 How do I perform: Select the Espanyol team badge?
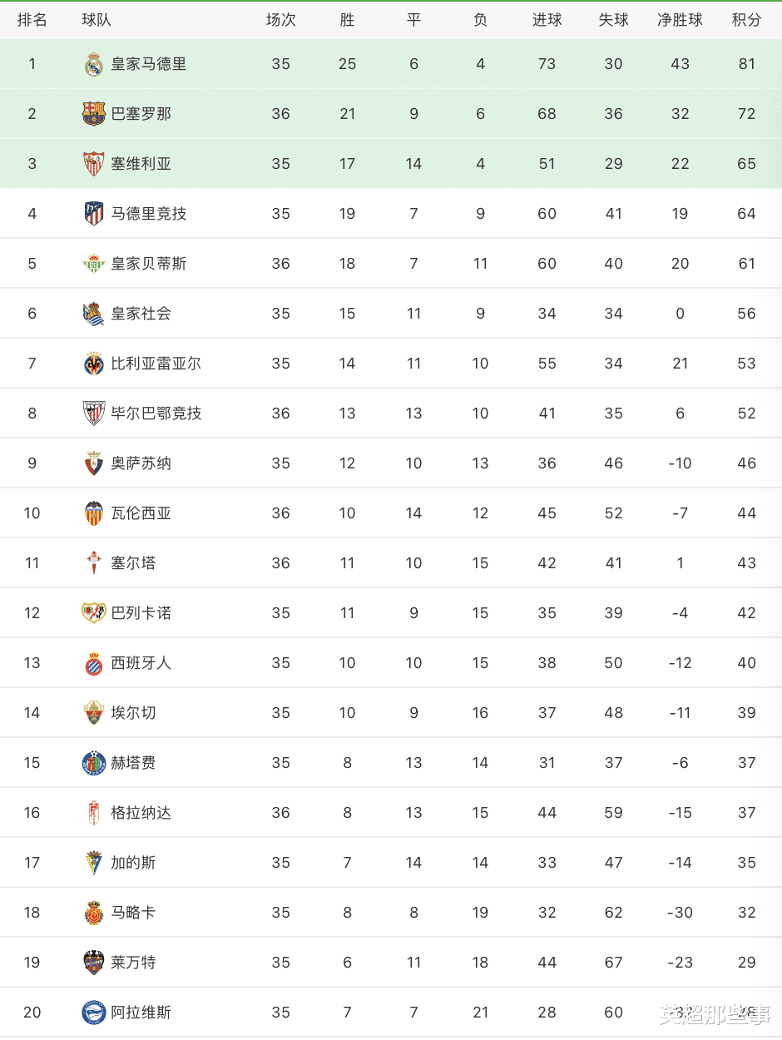[x=94, y=663]
